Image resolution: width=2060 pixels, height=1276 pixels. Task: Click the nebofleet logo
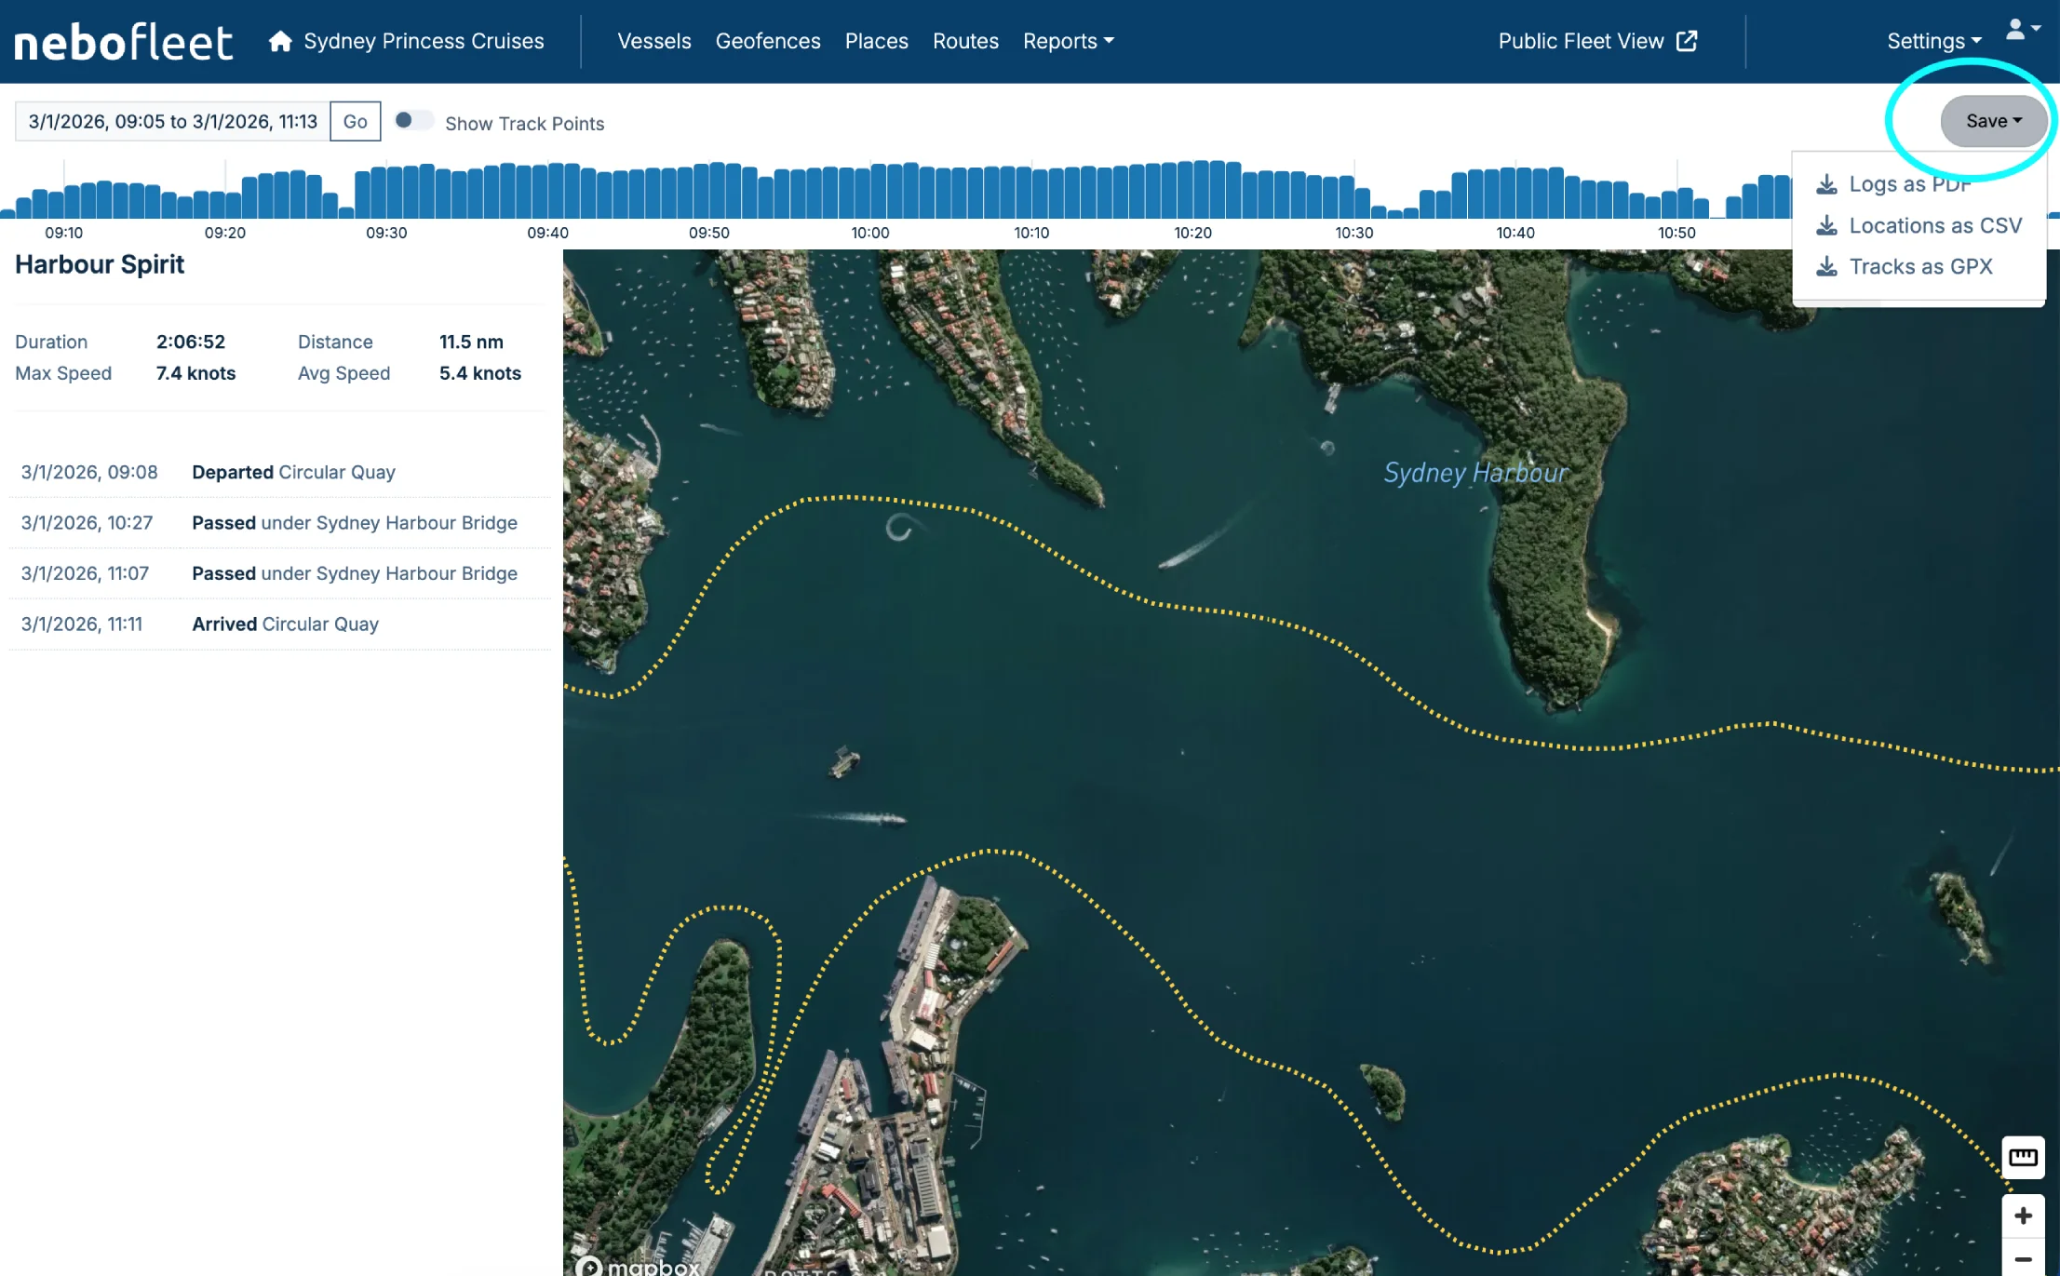[123, 43]
